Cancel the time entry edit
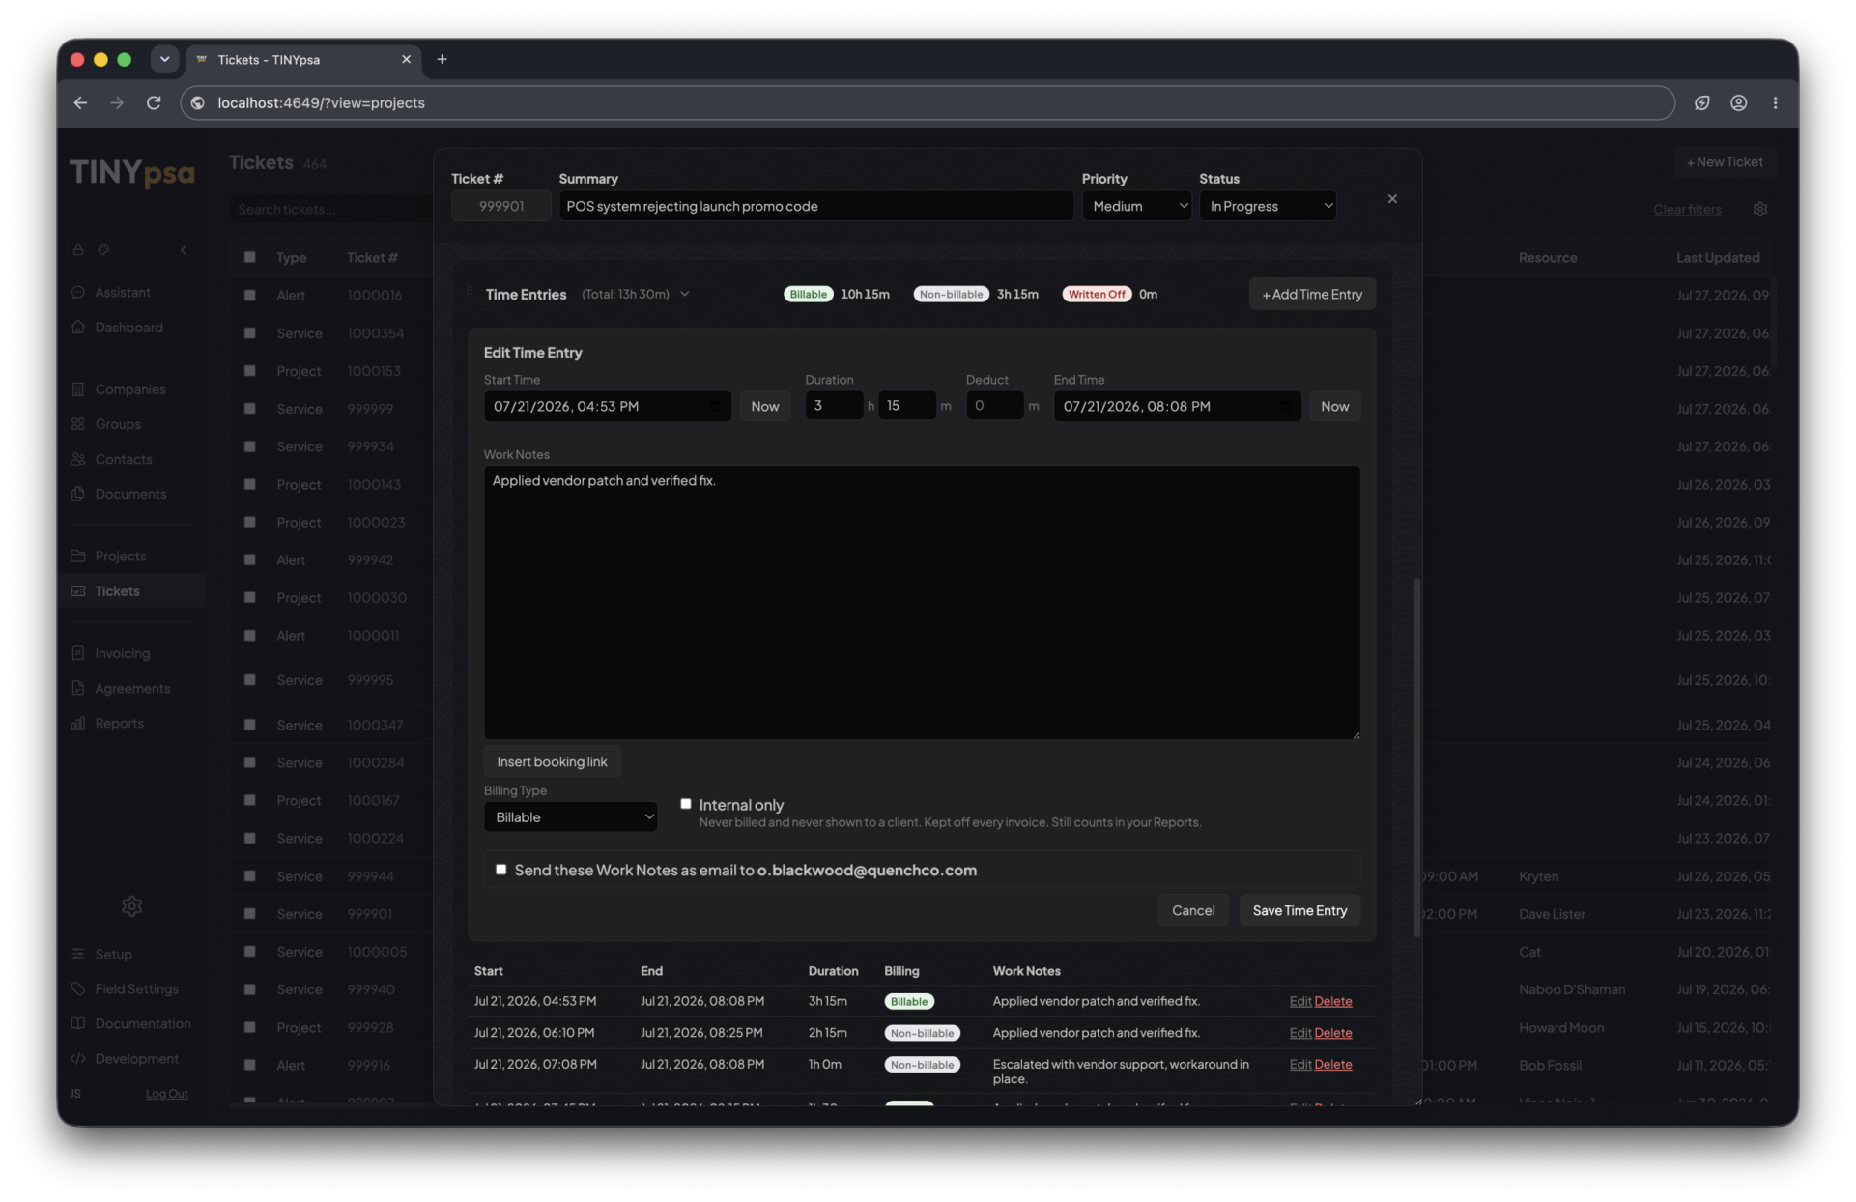 (x=1193, y=910)
